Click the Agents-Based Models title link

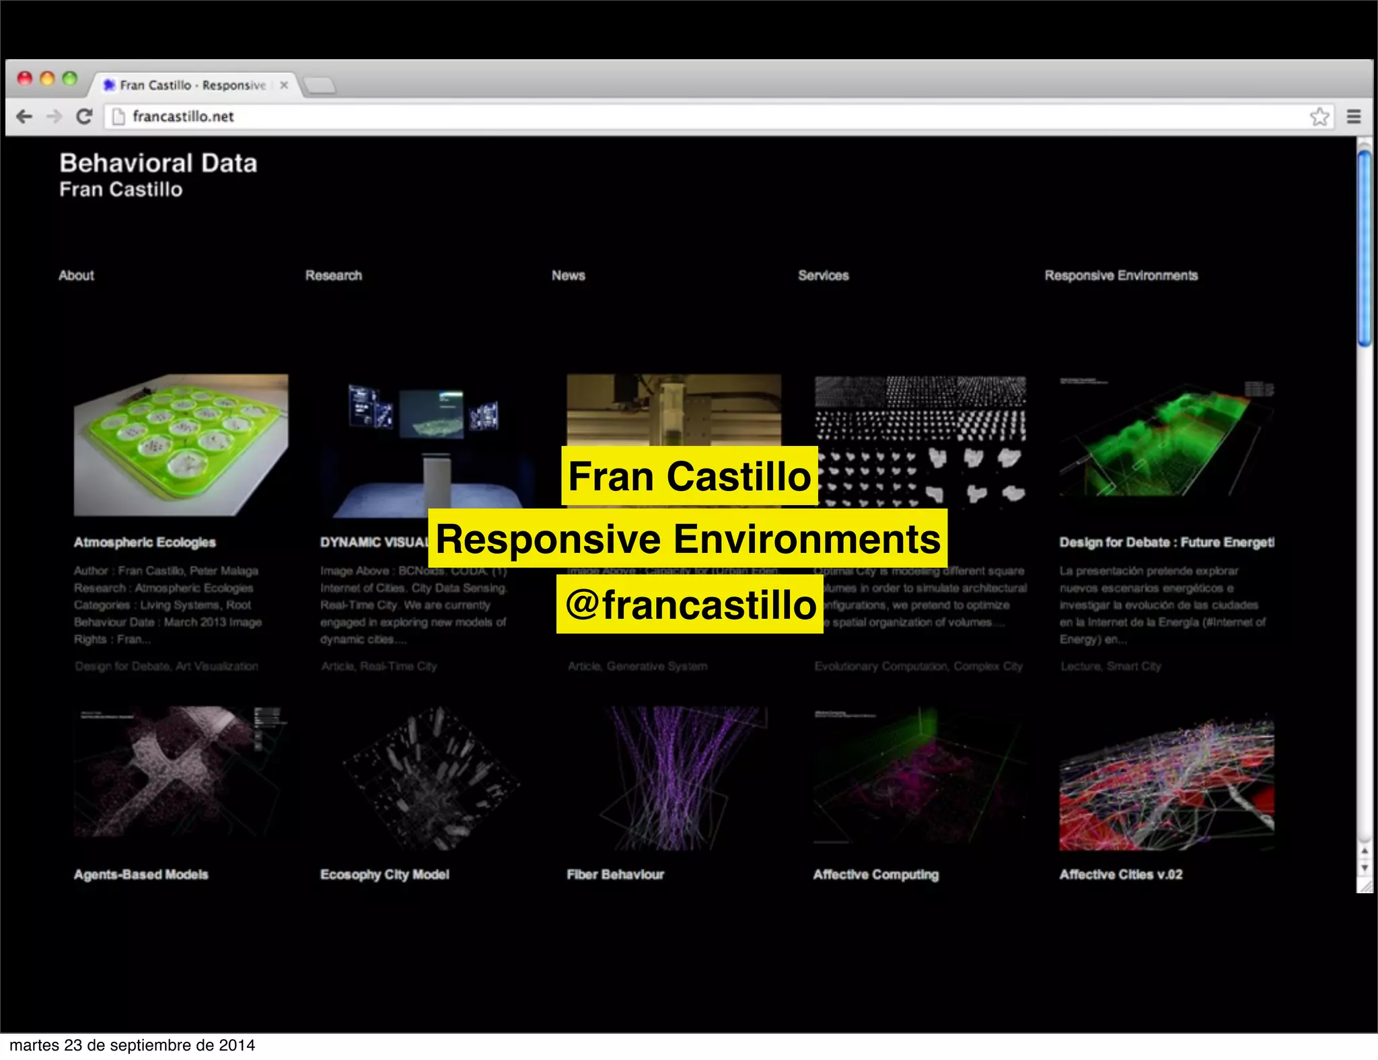[x=141, y=874]
